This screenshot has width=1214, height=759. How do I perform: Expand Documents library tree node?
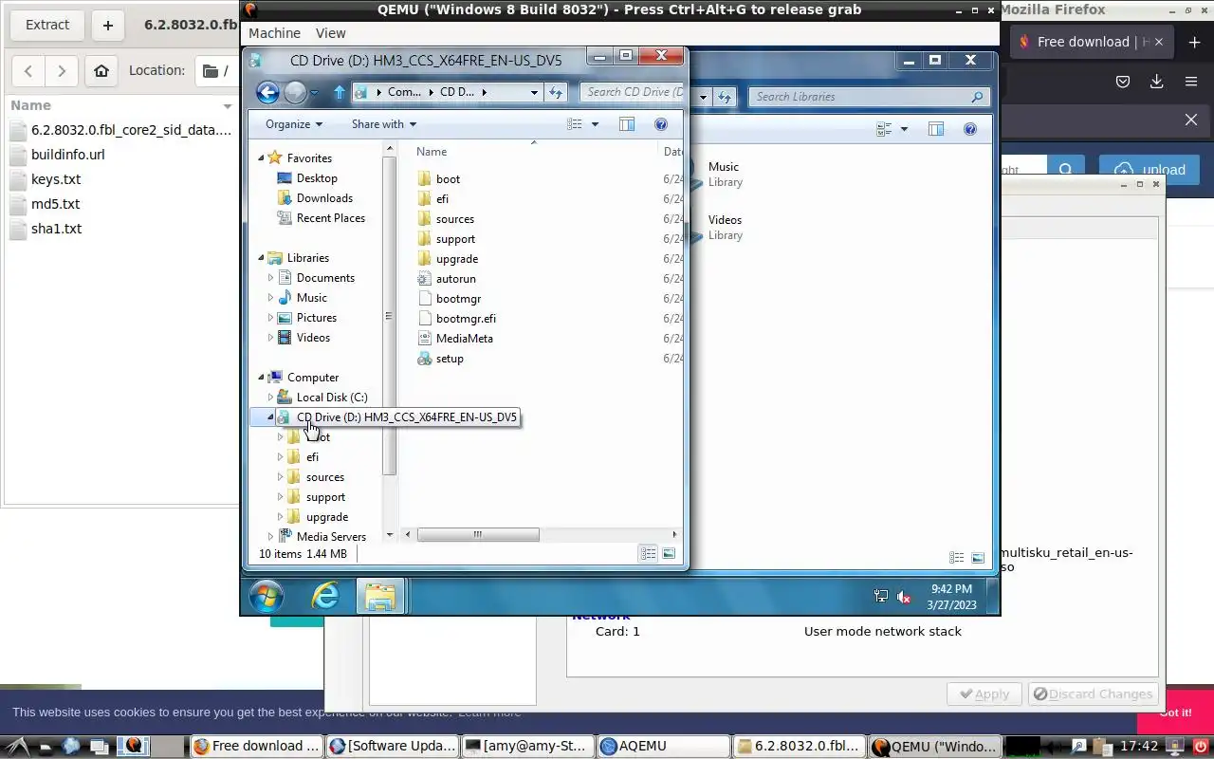tap(270, 278)
